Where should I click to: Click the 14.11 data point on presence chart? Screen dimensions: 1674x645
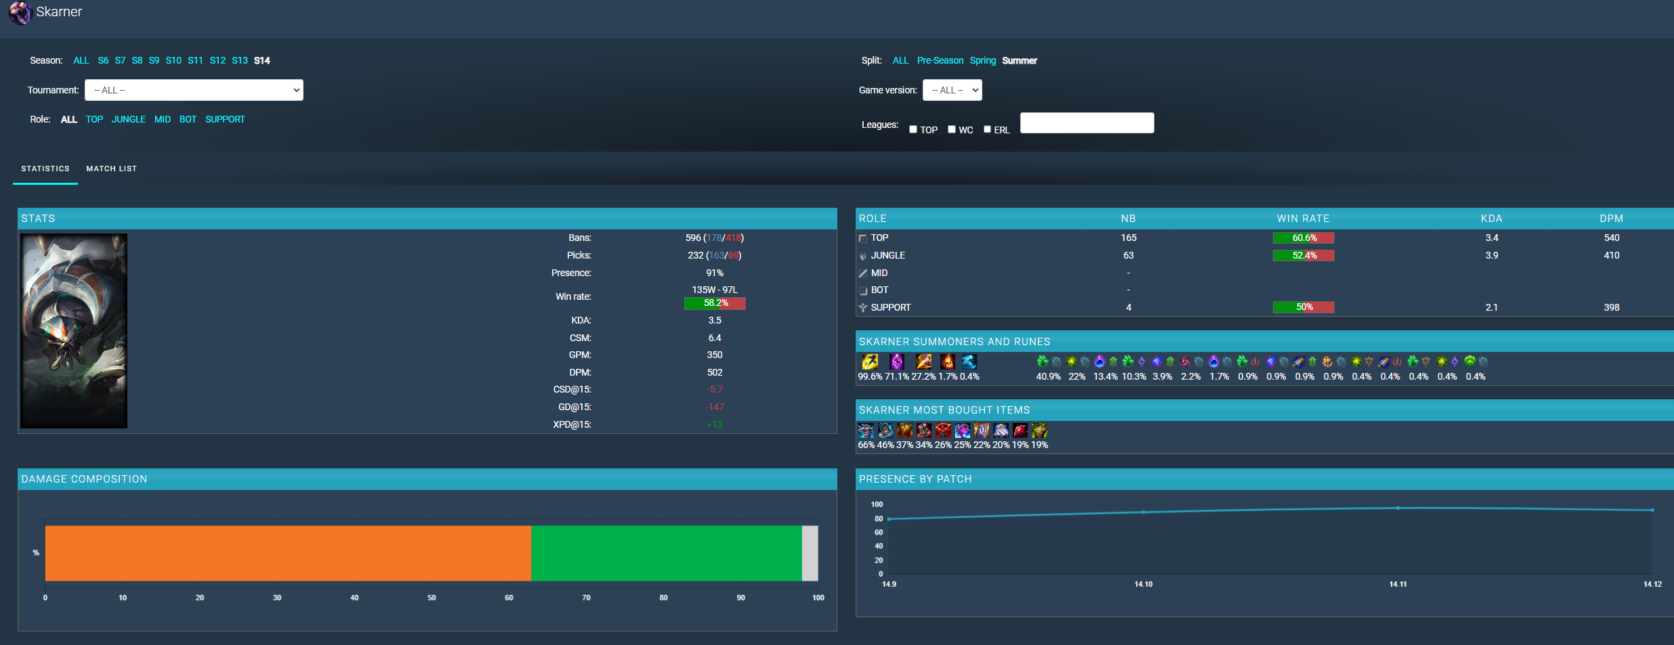(x=1398, y=508)
